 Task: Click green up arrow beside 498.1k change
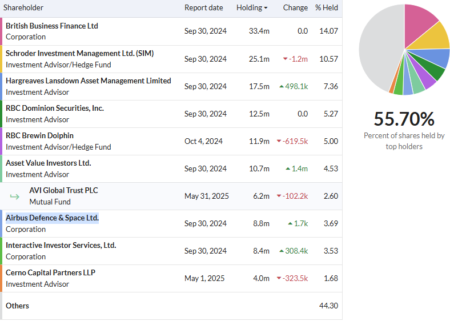[x=282, y=87]
